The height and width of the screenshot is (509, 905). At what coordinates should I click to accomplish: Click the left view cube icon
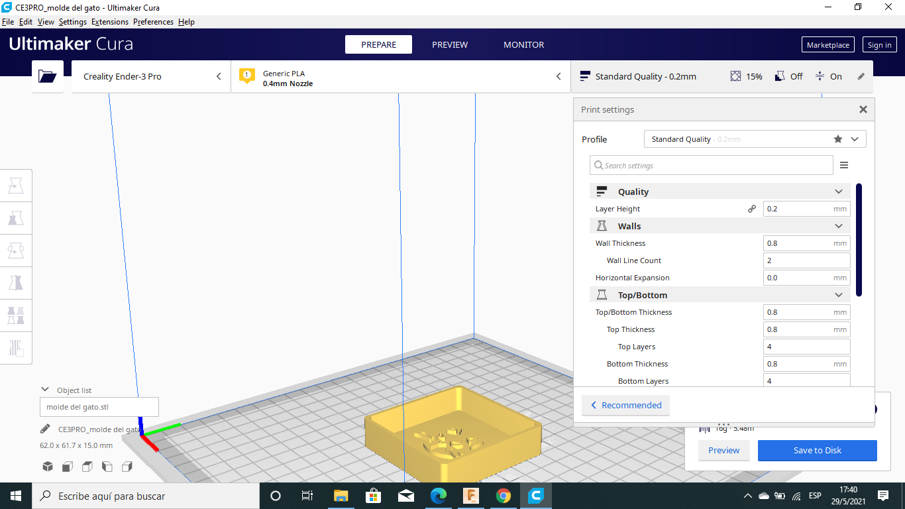[x=107, y=467]
